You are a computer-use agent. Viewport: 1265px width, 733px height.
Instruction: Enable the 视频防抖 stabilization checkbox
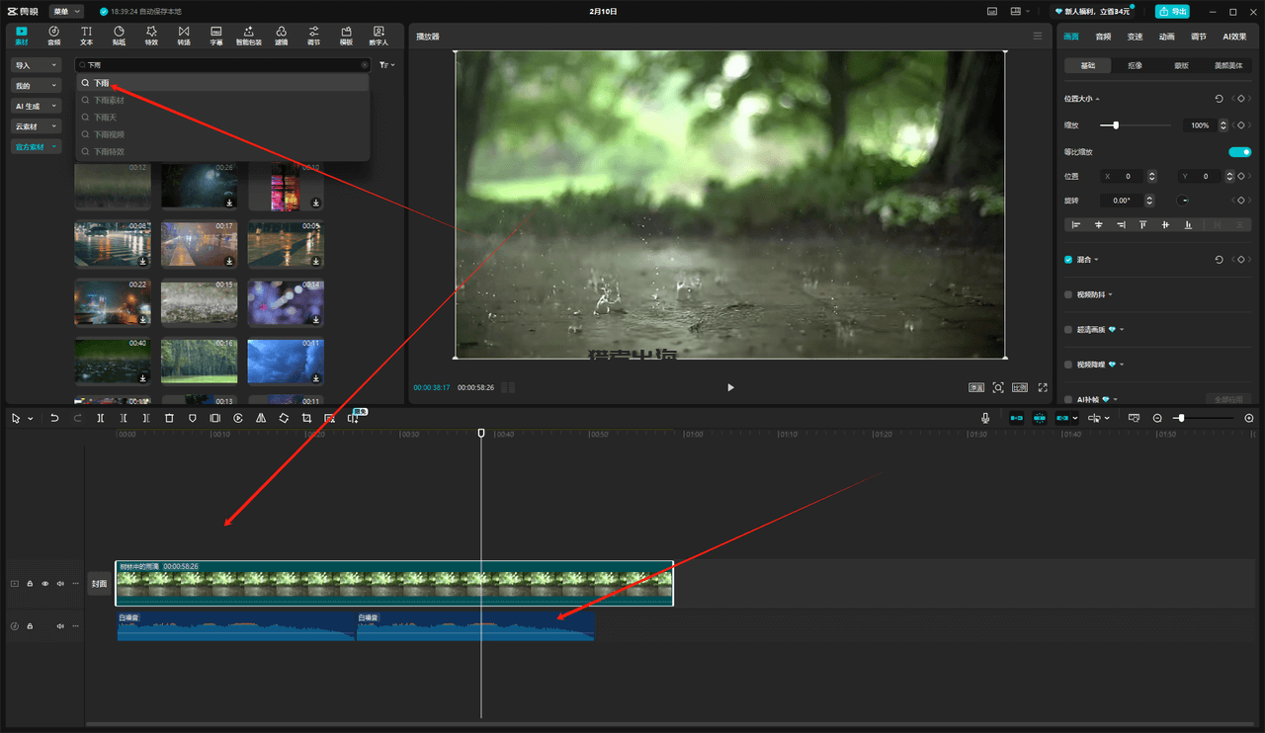coord(1068,294)
